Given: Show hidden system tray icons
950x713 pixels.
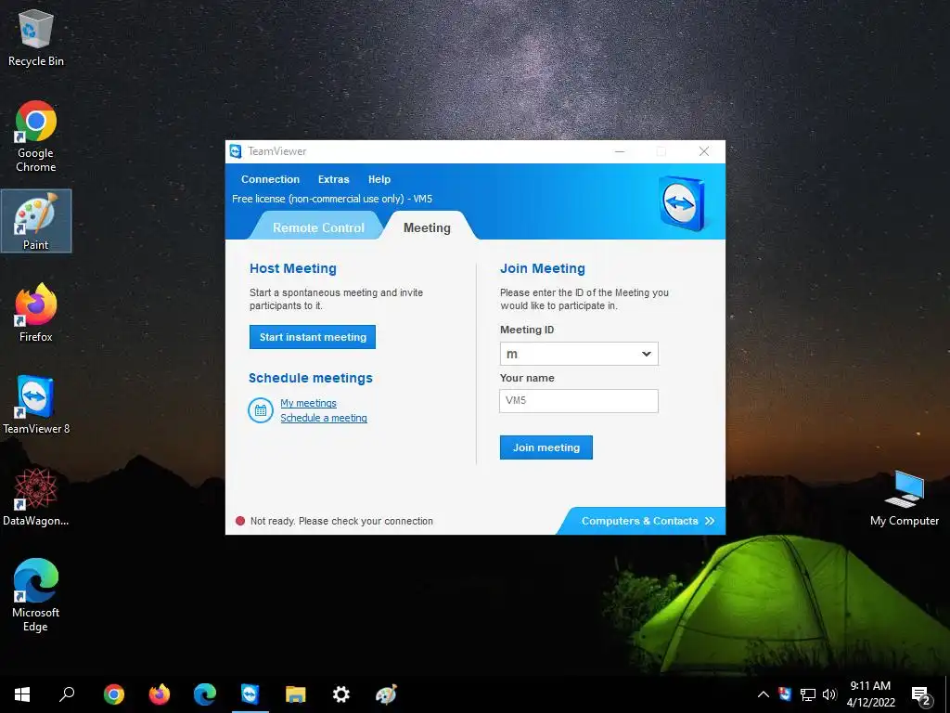Looking at the screenshot, I should click(764, 694).
